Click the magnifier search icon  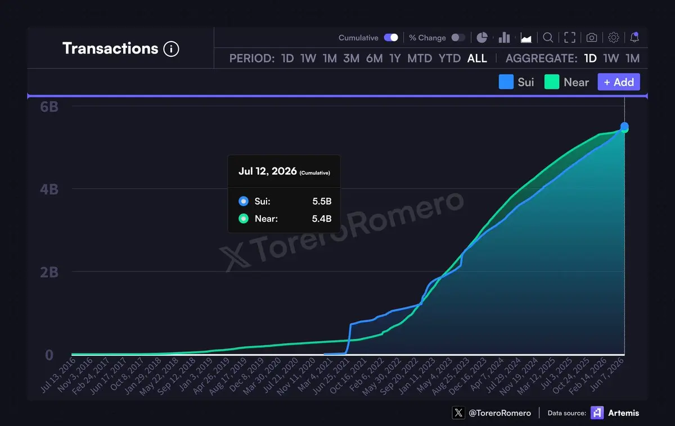click(548, 38)
